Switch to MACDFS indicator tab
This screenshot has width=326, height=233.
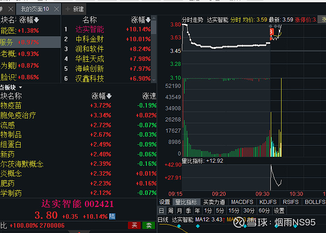[242, 202]
